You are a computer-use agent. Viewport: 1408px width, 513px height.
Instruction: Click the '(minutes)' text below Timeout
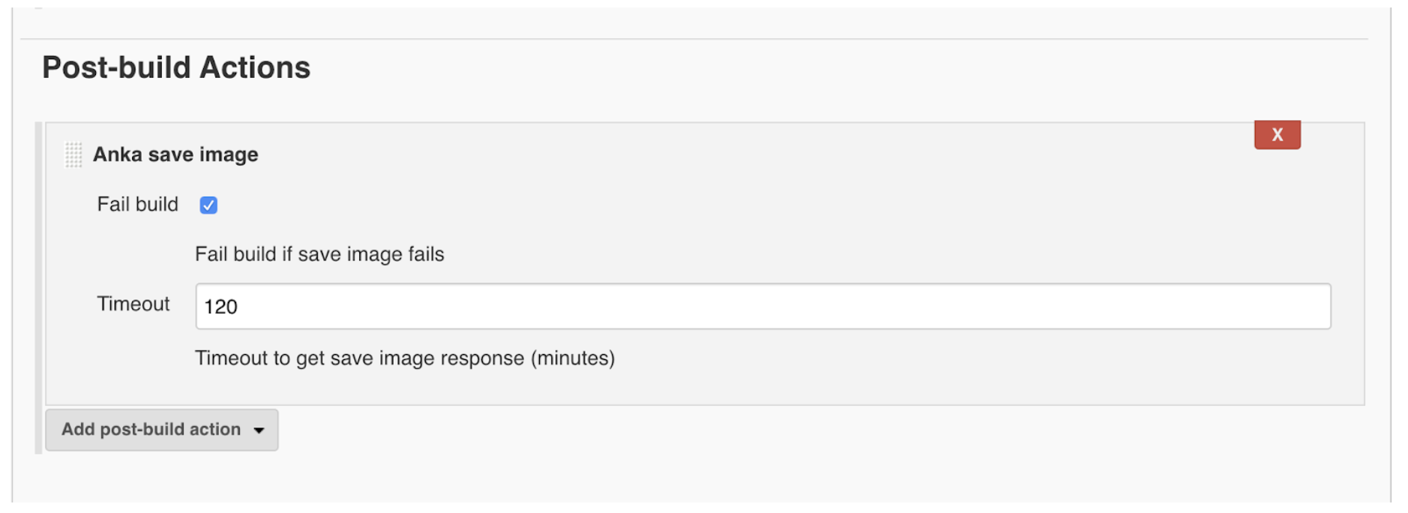coord(573,358)
